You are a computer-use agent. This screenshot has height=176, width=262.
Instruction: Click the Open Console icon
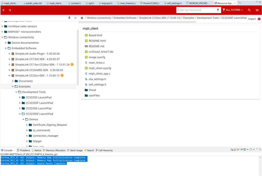coord(251,149)
